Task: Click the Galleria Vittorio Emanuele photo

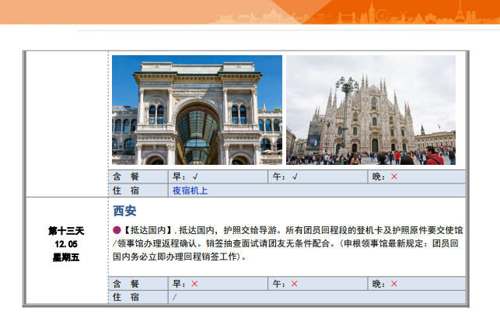Action: [197, 110]
